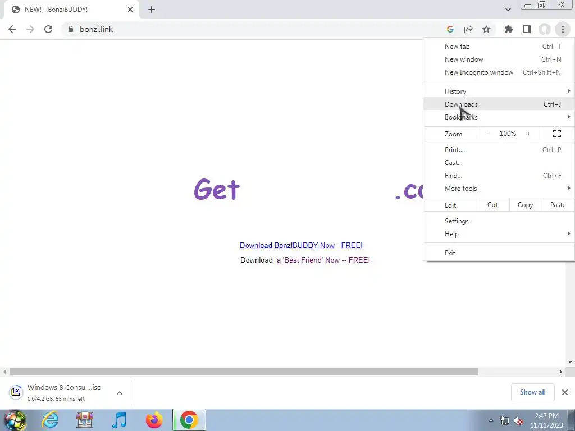
Task: Open the profile avatar button
Action: [545, 29]
